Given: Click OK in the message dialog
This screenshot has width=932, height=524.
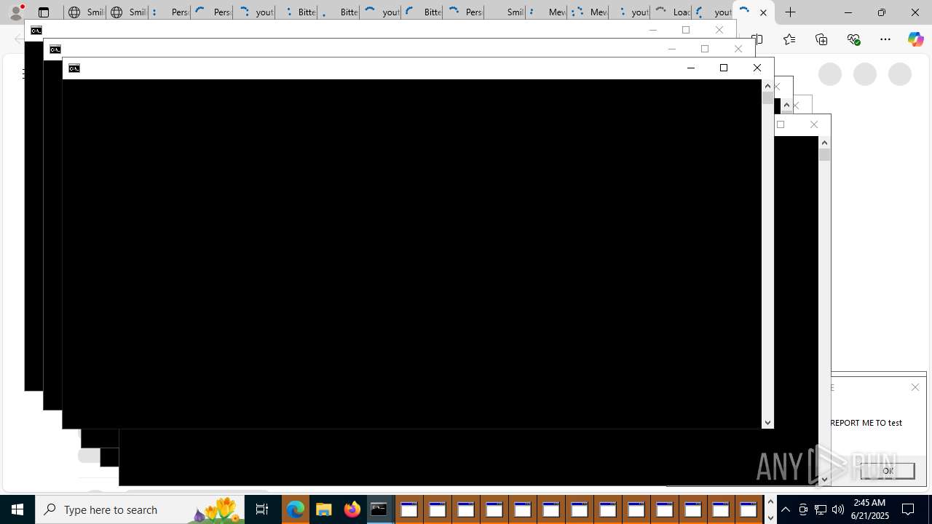Looking at the screenshot, I should coord(888,471).
